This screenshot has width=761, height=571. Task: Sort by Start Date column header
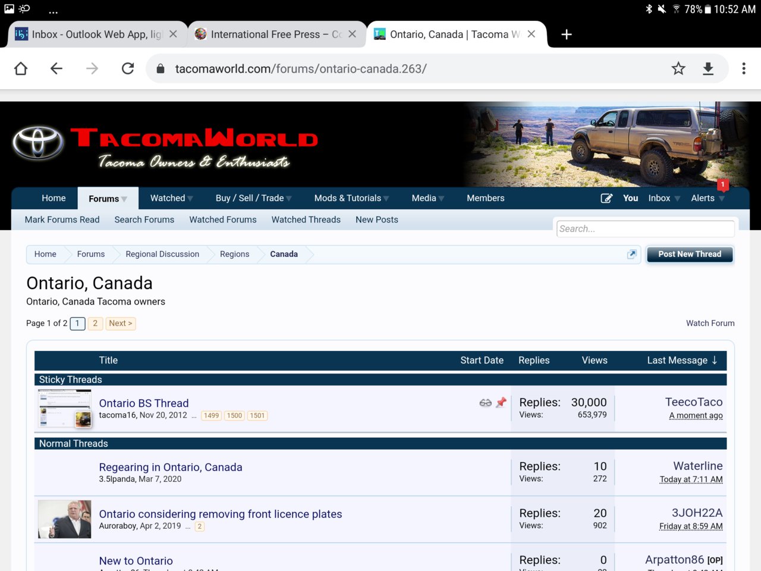point(482,360)
